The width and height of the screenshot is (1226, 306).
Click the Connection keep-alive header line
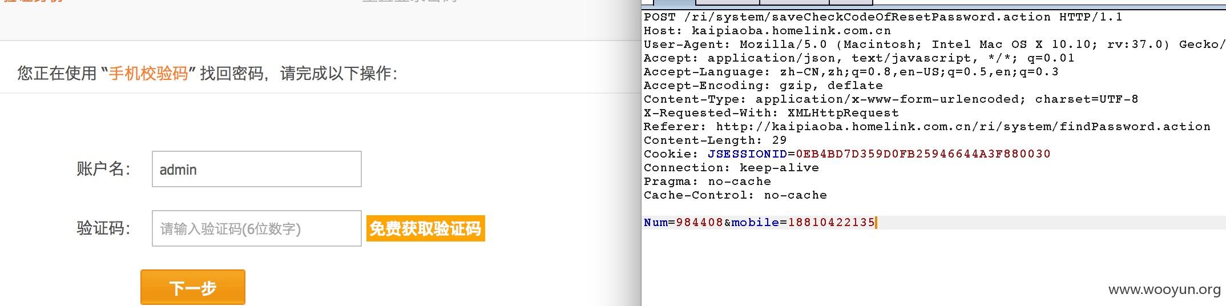pos(731,168)
